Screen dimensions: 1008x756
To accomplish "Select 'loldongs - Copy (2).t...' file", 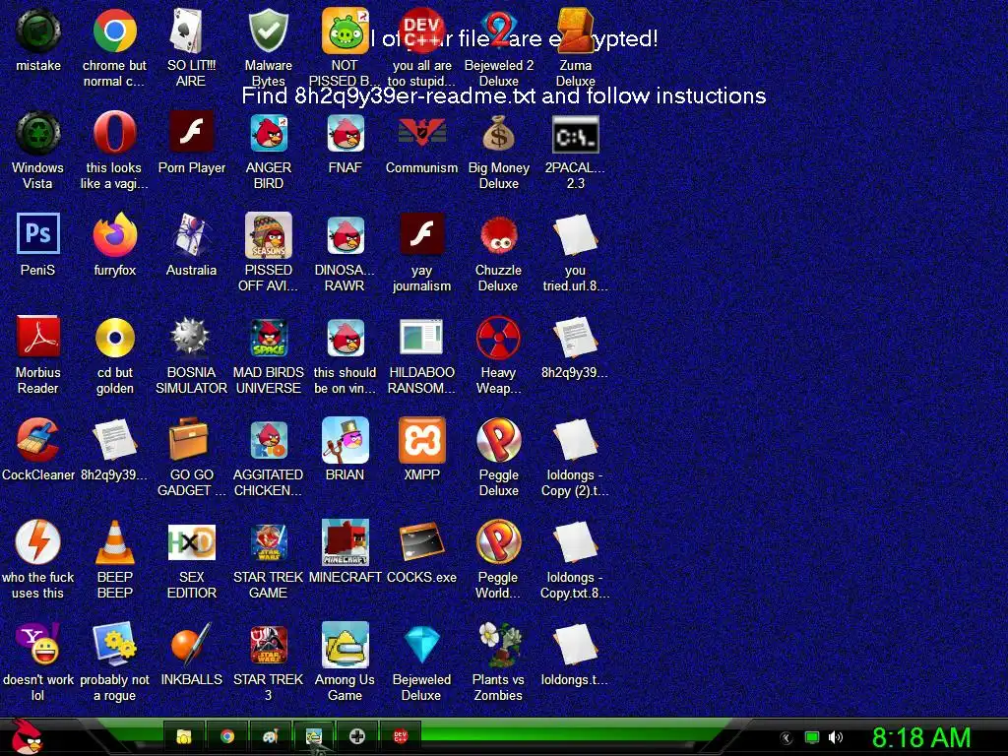I will click(575, 440).
